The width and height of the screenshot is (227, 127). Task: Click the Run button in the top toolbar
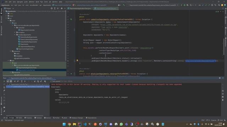181,5
